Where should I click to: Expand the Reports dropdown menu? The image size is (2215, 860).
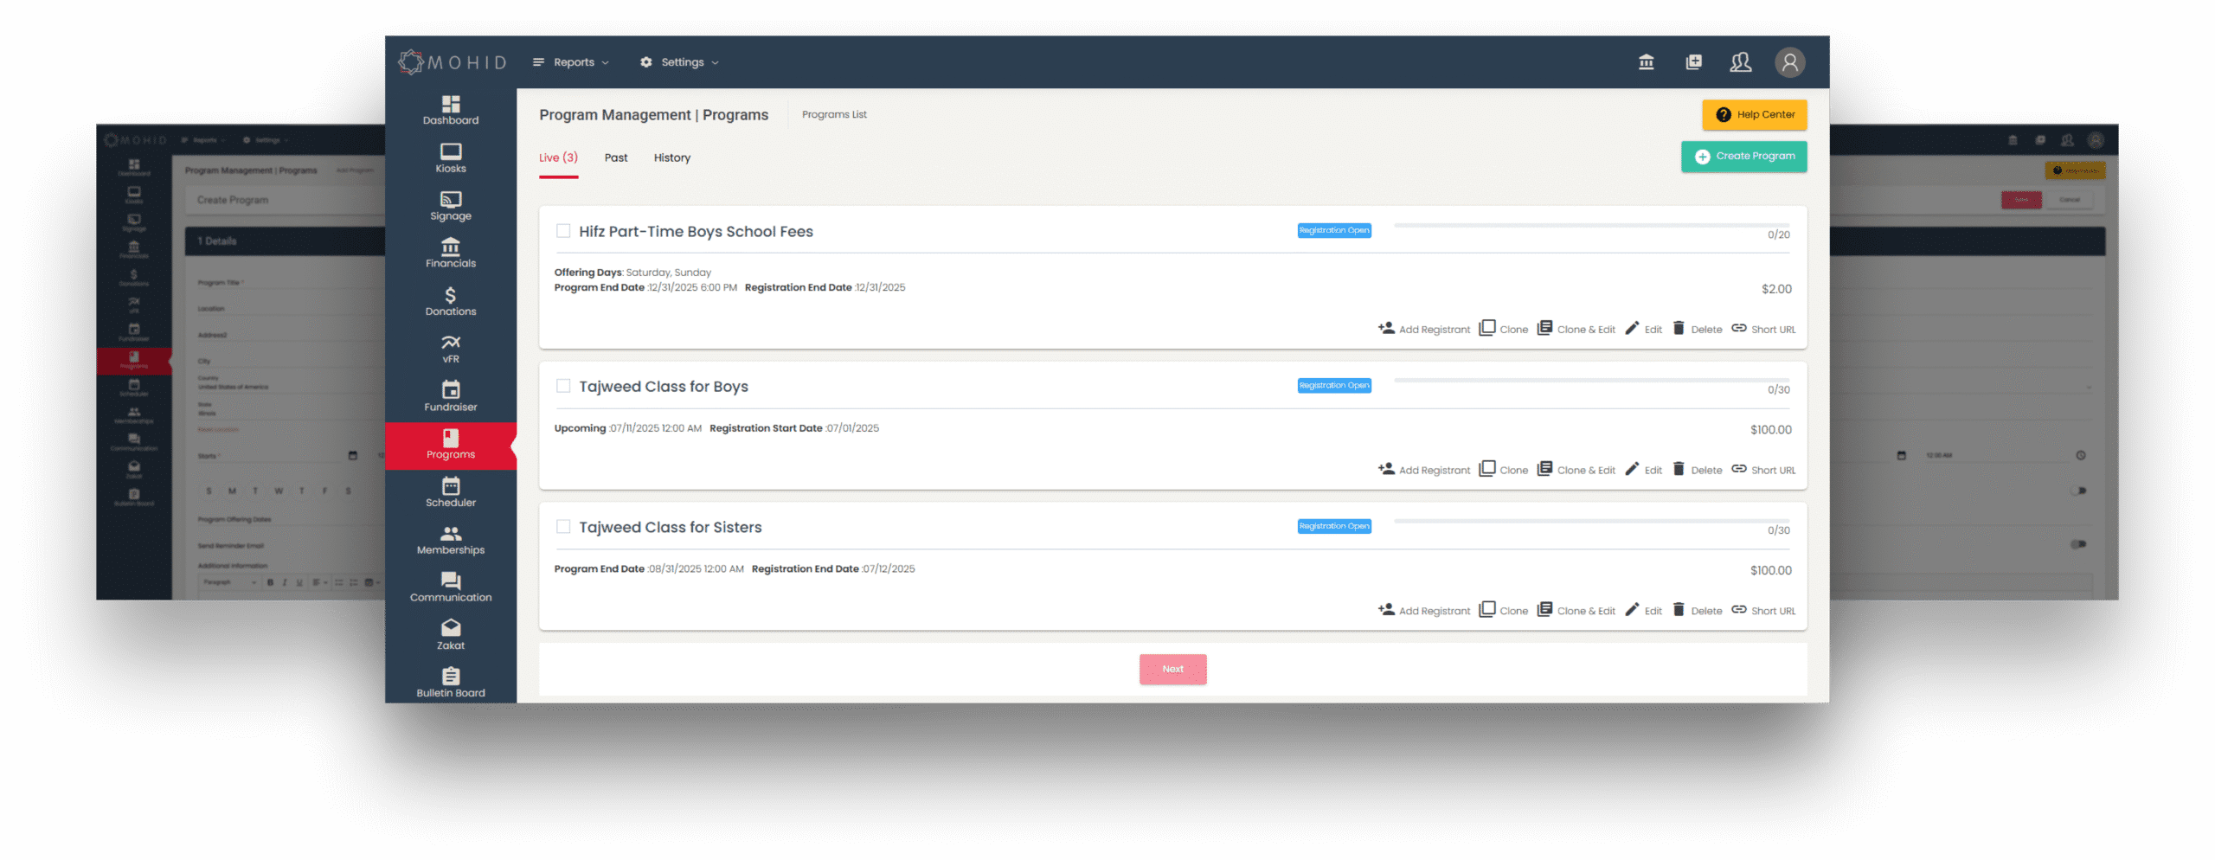point(571,62)
